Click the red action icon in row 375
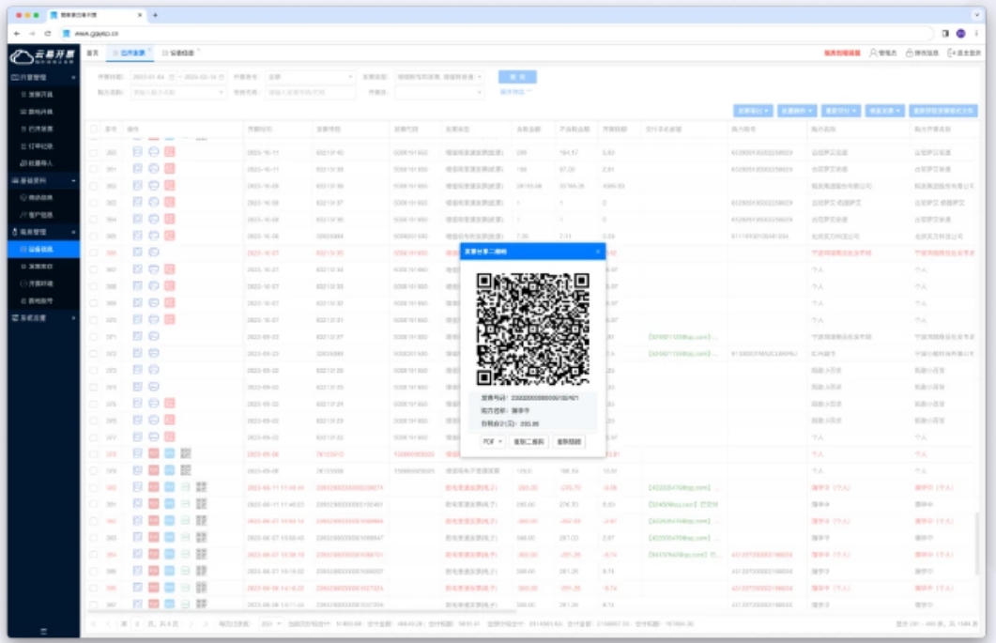996x643 pixels. 170,404
